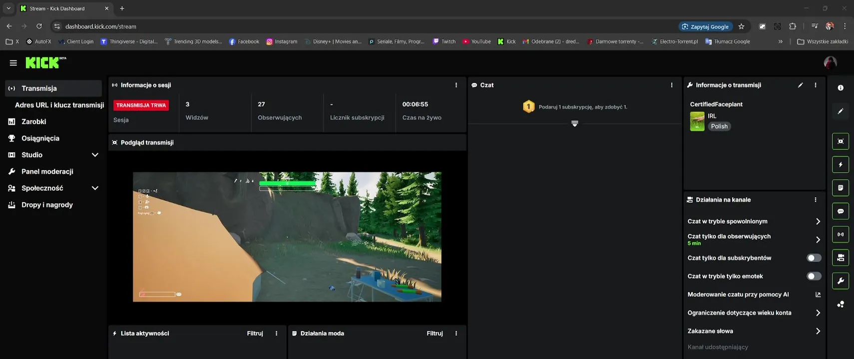Open Wszystkie zakładki folder
854x359 pixels.
(823, 41)
